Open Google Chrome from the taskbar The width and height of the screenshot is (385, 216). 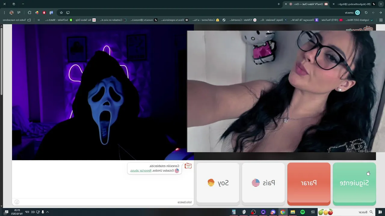tap(283, 212)
